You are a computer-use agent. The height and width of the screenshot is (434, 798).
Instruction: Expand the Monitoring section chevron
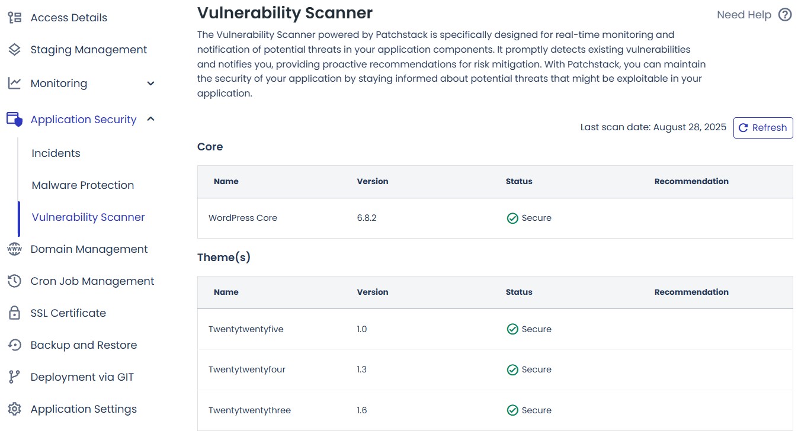point(150,83)
